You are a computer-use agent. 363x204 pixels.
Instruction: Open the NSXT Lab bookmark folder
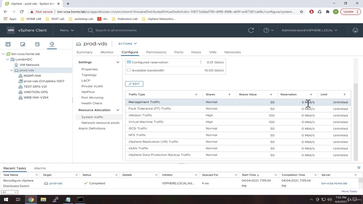pyautogui.click(x=55, y=19)
